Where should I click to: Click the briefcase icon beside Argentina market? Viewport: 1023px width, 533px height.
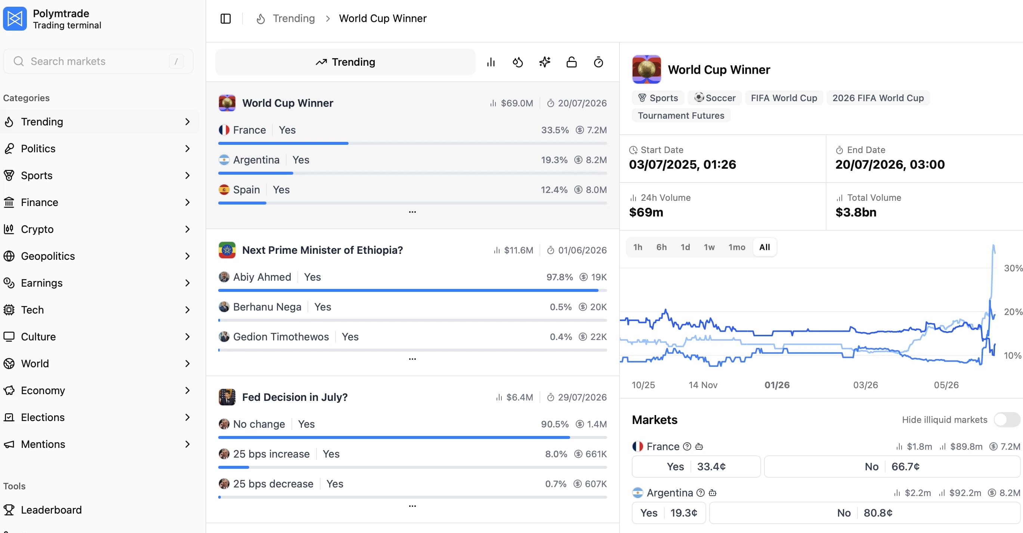click(x=713, y=493)
